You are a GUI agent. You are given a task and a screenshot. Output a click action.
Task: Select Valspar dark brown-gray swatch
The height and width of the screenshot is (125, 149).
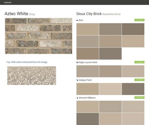pos(133,89)
